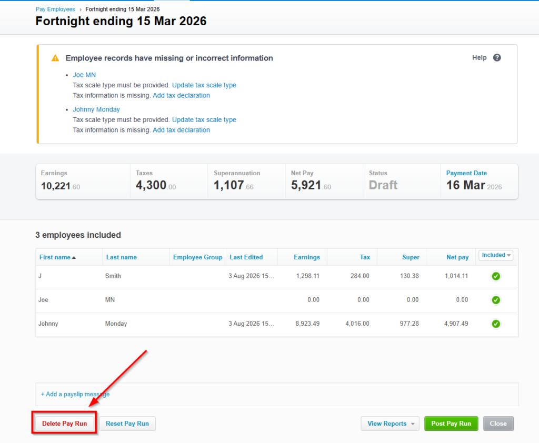Click the Draft status label
Viewport: 539px width, 443px height.
pos(383,185)
